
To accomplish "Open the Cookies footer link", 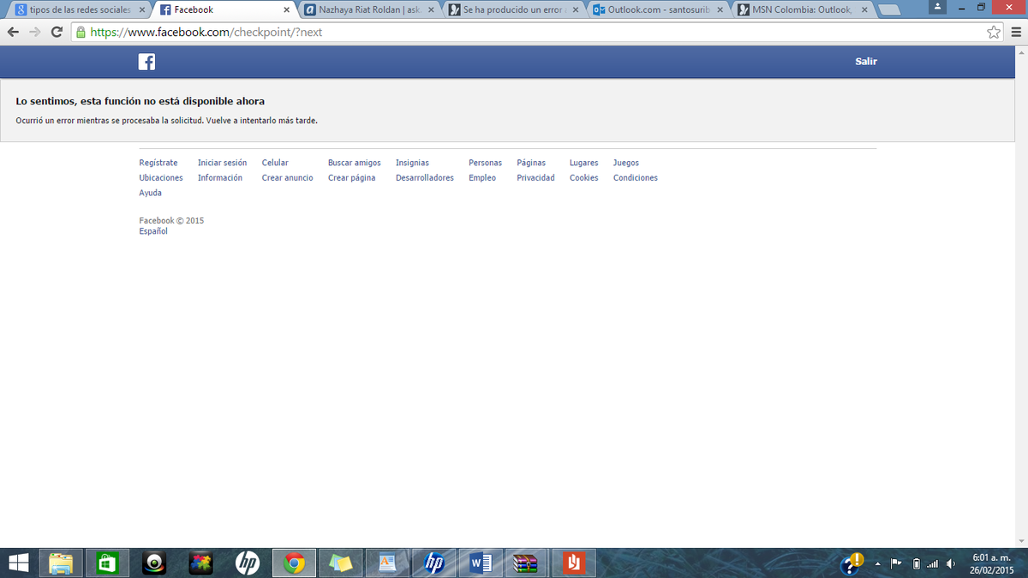I will [x=584, y=178].
